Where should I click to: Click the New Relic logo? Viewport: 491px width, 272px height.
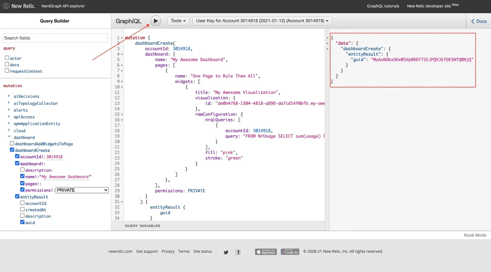(19, 6)
